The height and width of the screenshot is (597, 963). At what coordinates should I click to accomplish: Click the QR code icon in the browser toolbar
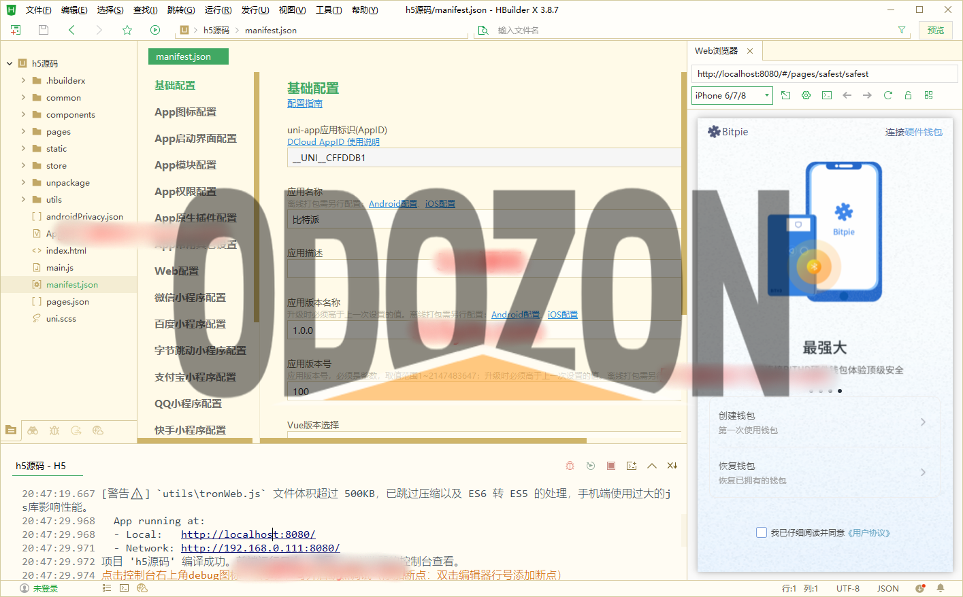[928, 95]
